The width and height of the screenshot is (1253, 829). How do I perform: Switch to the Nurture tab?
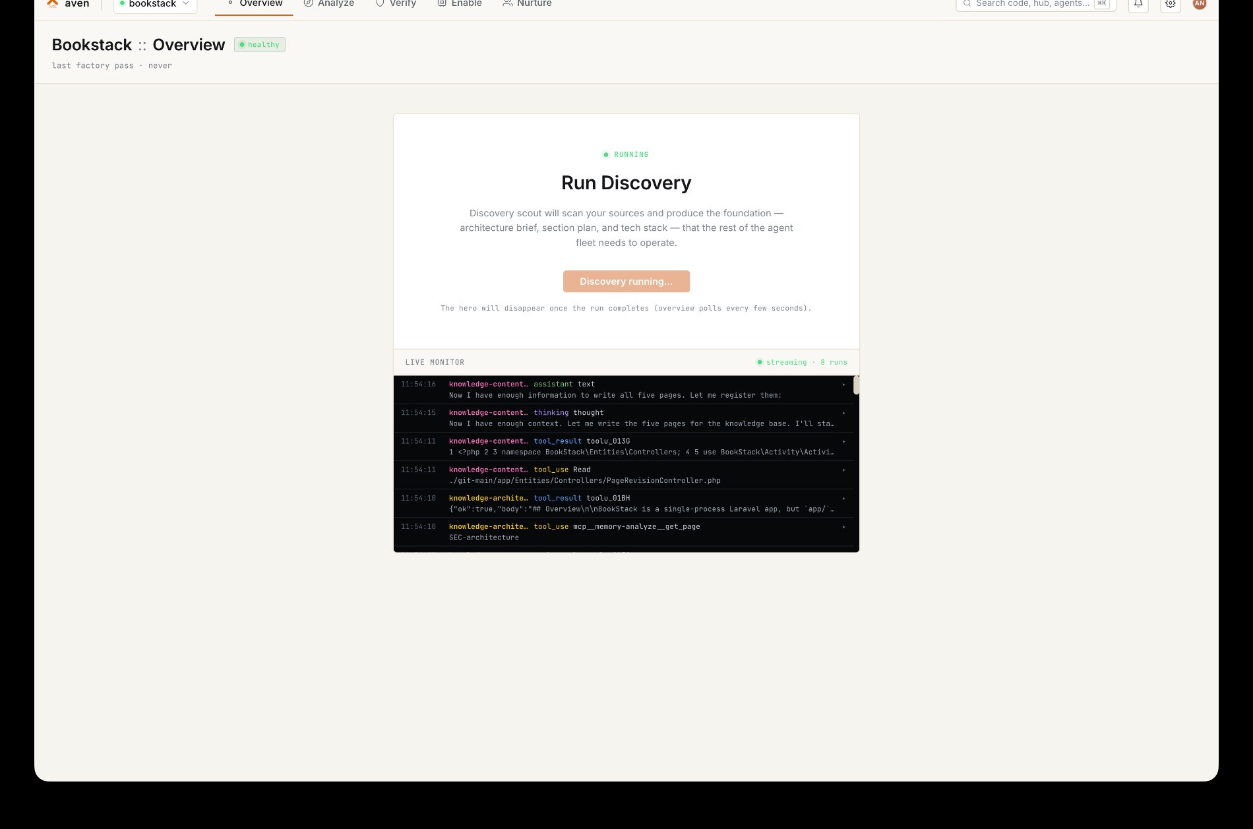(527, 4)
